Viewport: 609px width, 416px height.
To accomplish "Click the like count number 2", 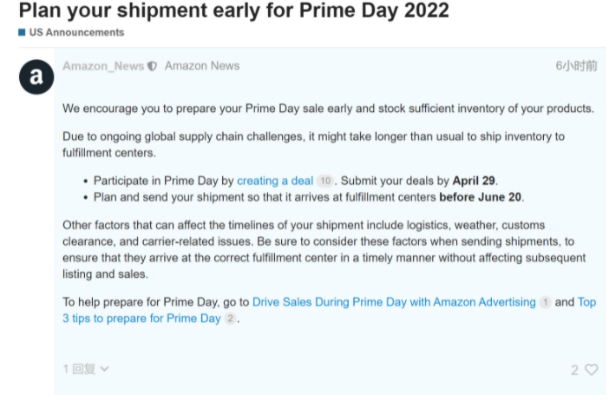I will (x=574, y=370).
